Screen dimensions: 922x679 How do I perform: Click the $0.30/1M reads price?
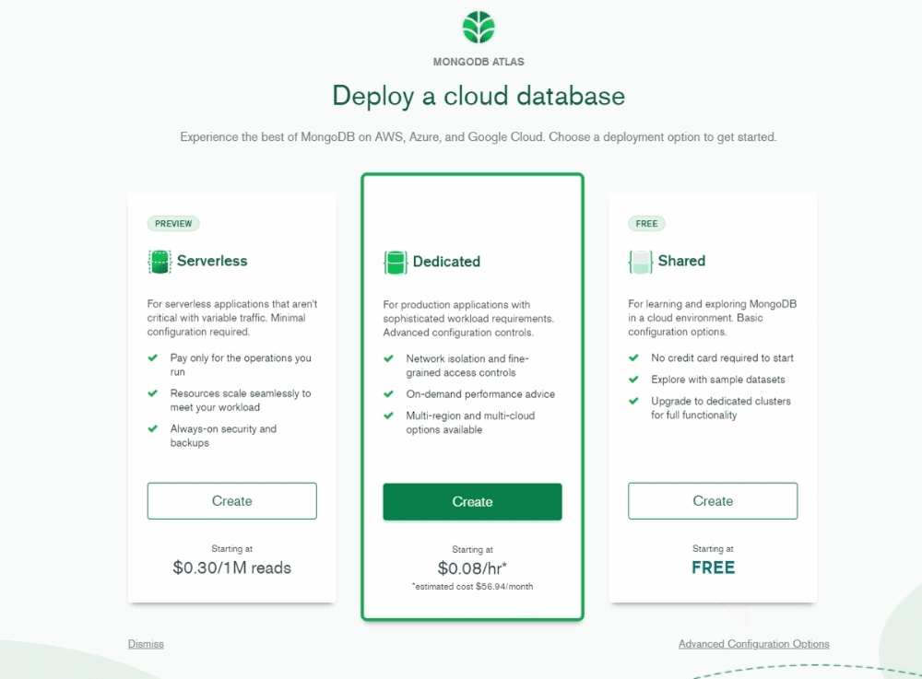point(231,568)
